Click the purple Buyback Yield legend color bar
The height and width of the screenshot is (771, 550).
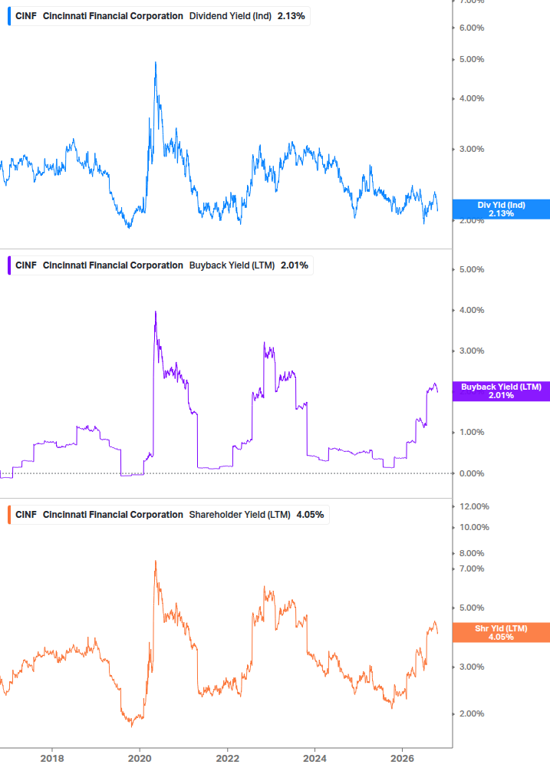tap(9, 265)
